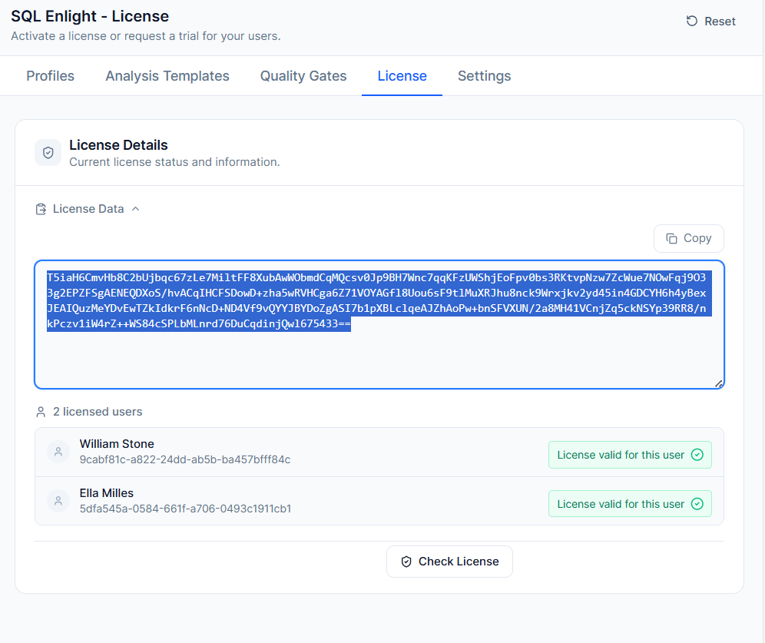Click the Check License button
The height and width of the screenshot is (643, 765).
pos(449,562)
